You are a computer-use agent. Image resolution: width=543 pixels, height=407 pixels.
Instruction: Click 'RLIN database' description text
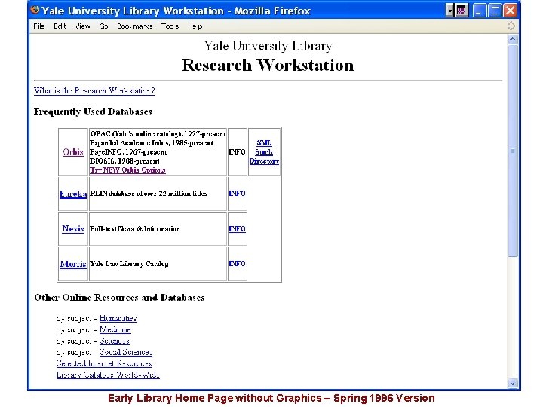149,194
